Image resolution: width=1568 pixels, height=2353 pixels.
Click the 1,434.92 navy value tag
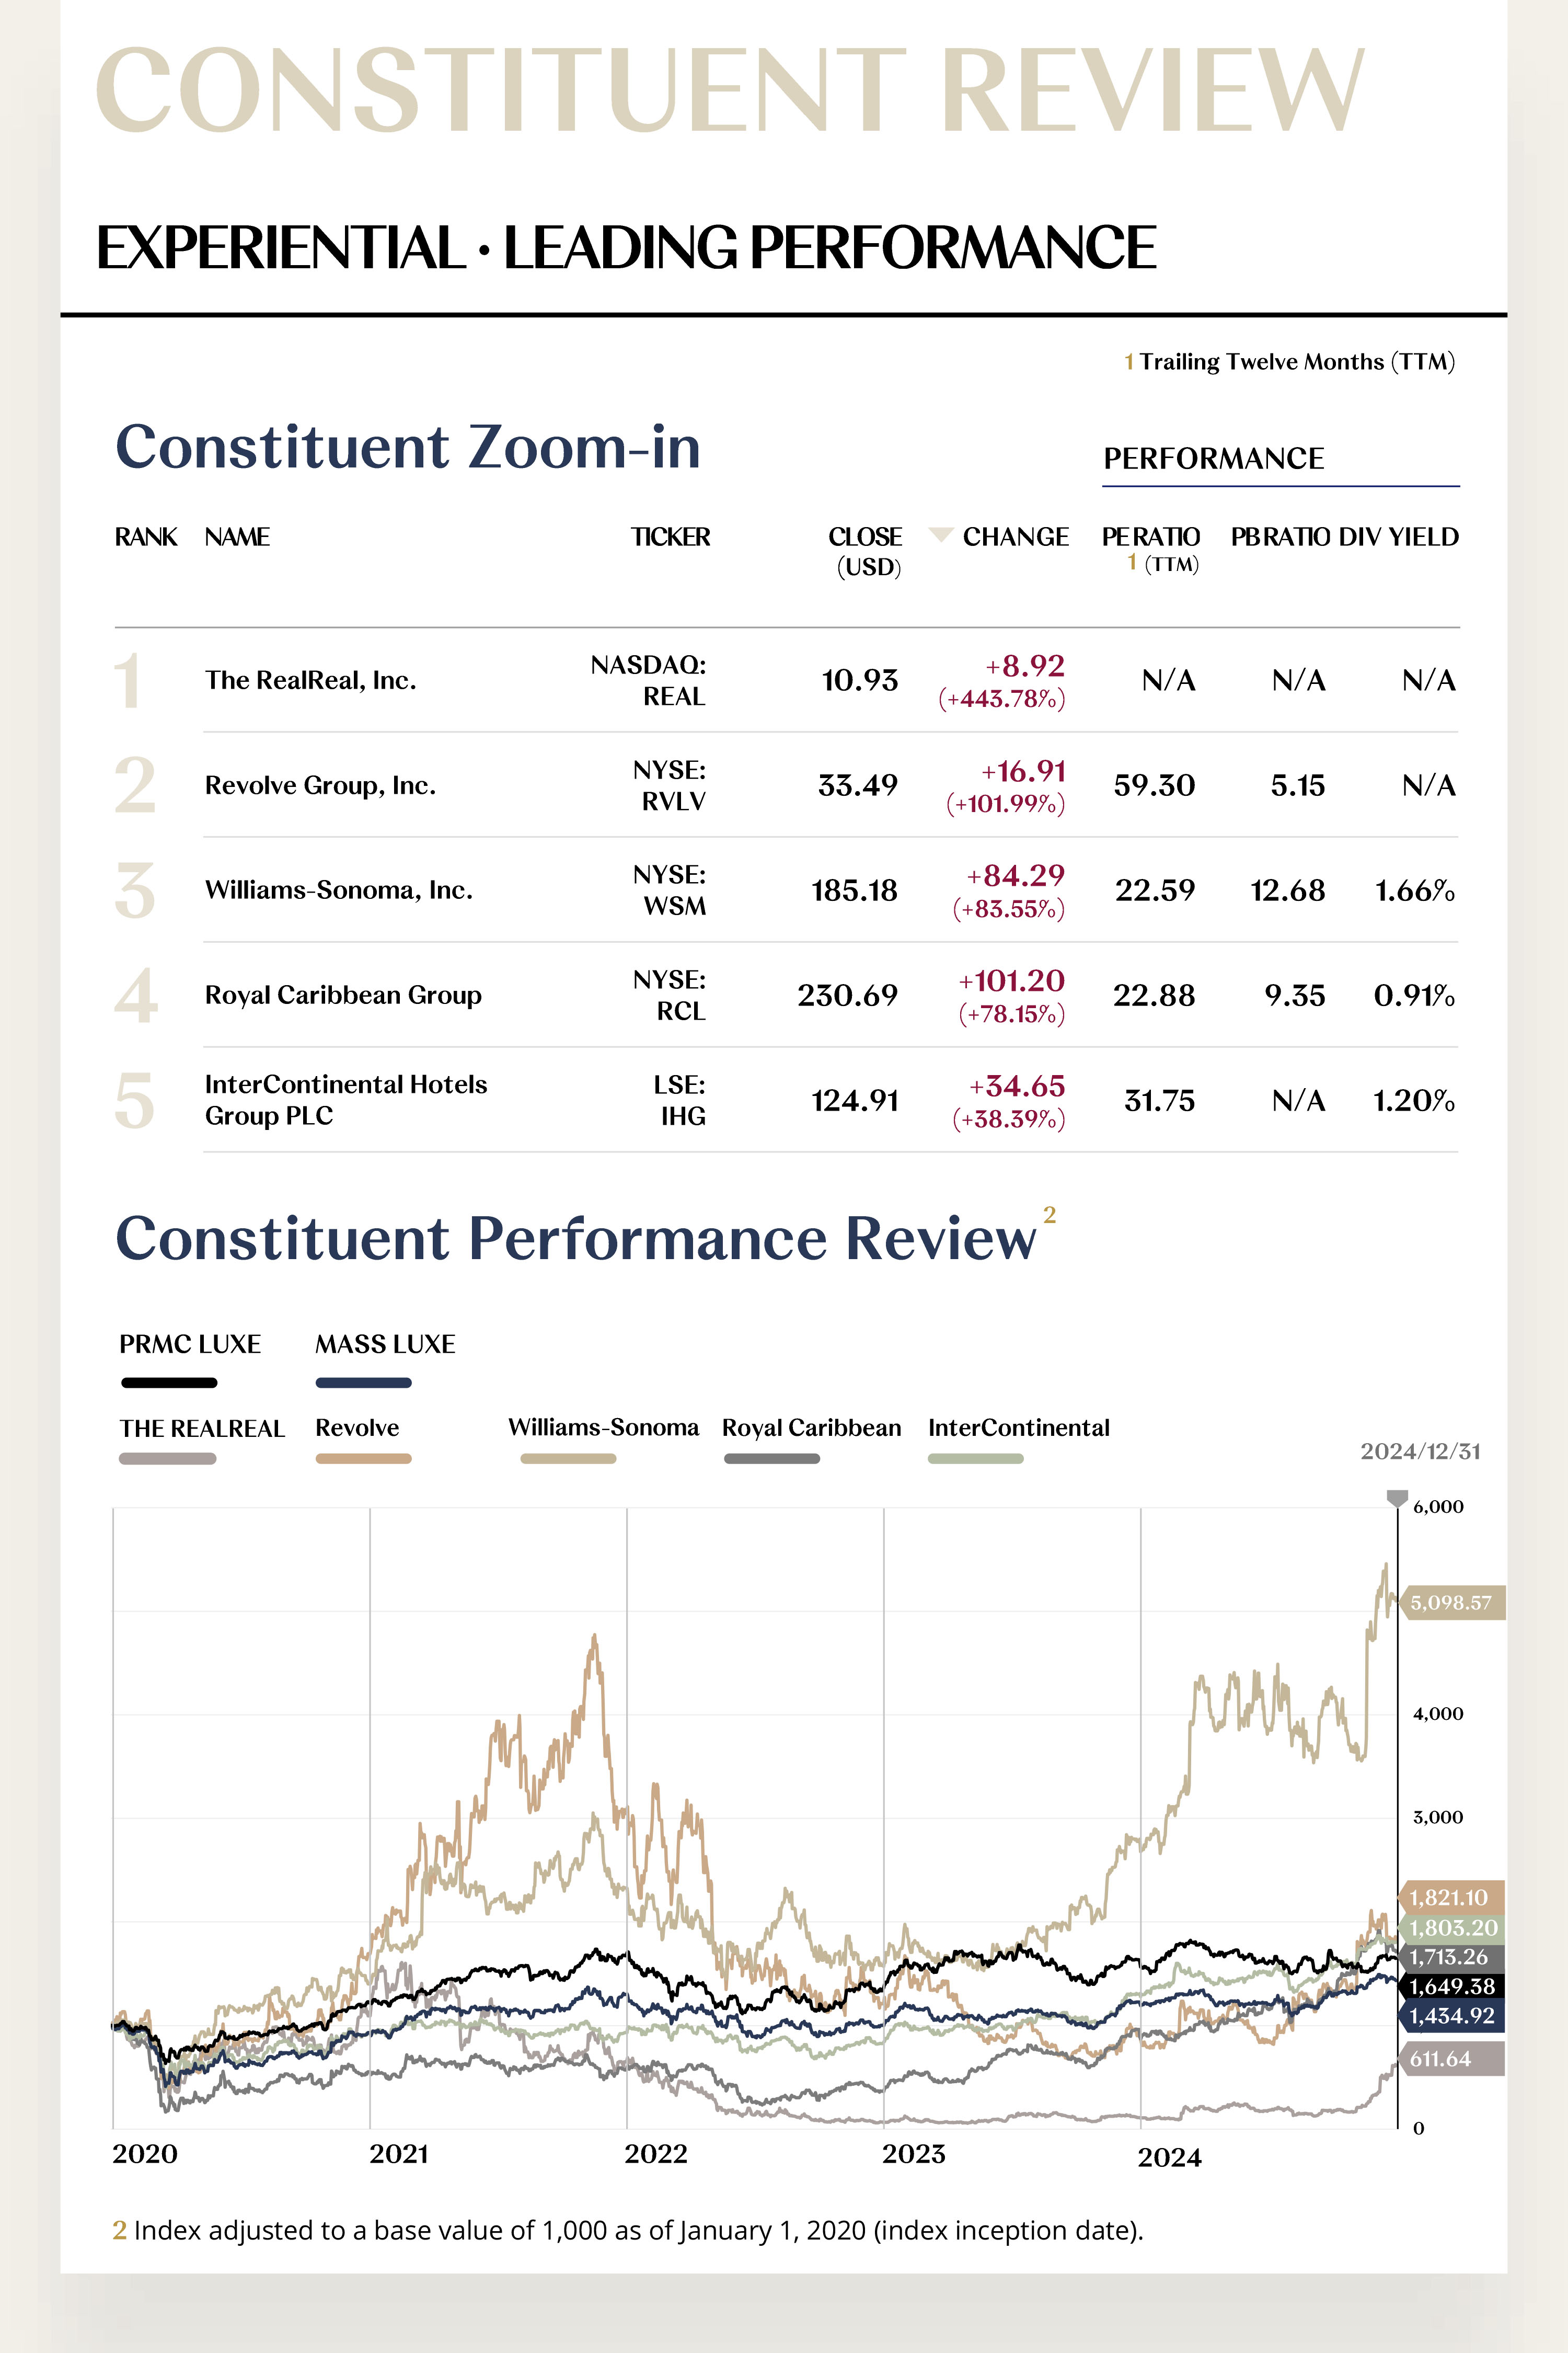point(1450,2016)
